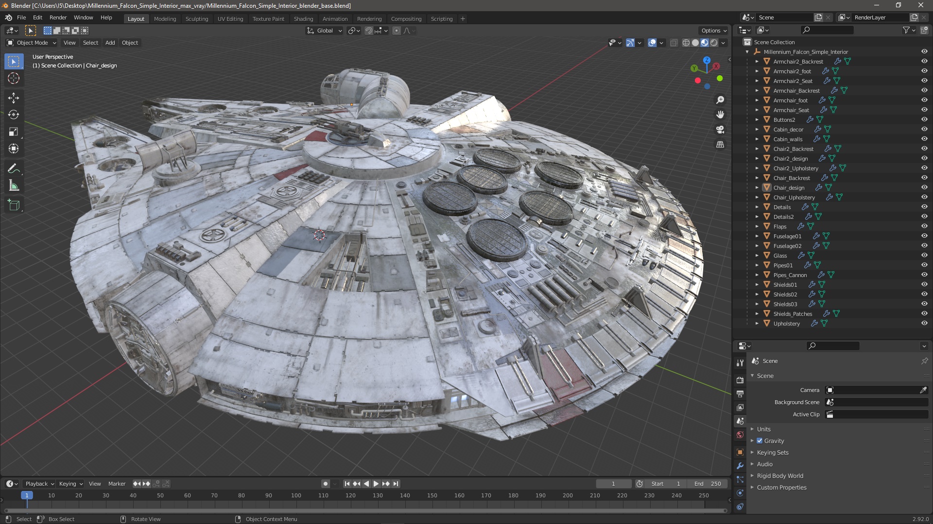
Task: Toggle snapping magnet button
Action: tap(369, 31)
